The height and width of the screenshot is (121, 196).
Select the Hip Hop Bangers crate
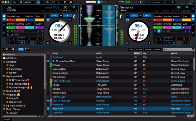click(19, 87)
